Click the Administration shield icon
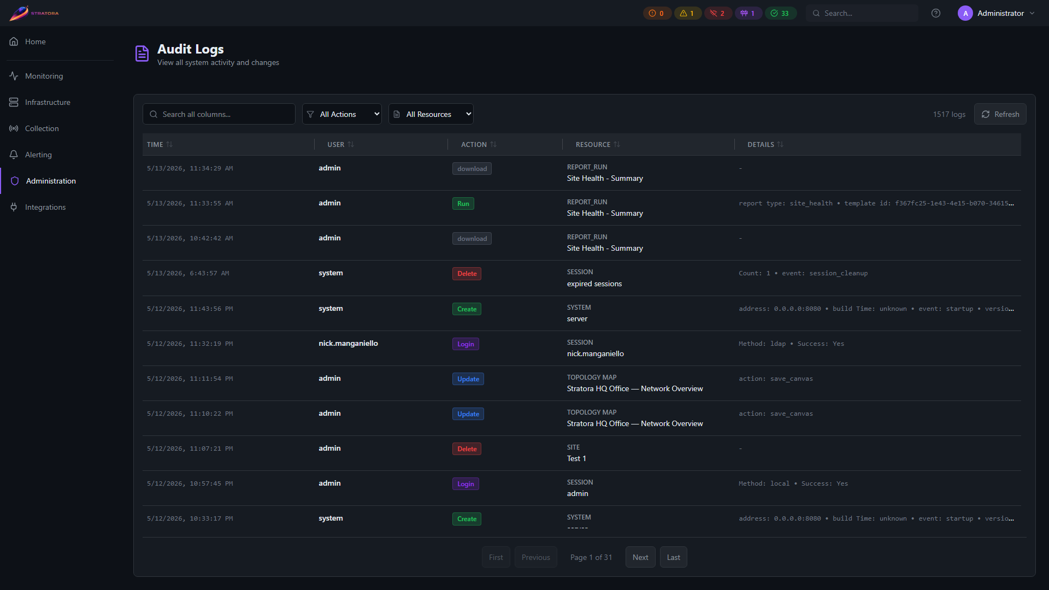1049x590 pixels. pos(15,181)
